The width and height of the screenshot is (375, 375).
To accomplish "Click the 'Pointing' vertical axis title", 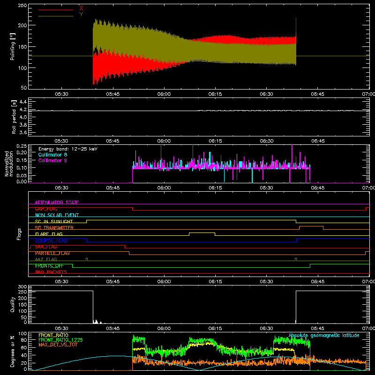I will click(x=12, y=46).
